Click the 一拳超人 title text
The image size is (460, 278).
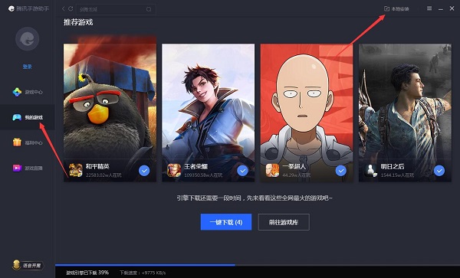click(x=294, y=166)
